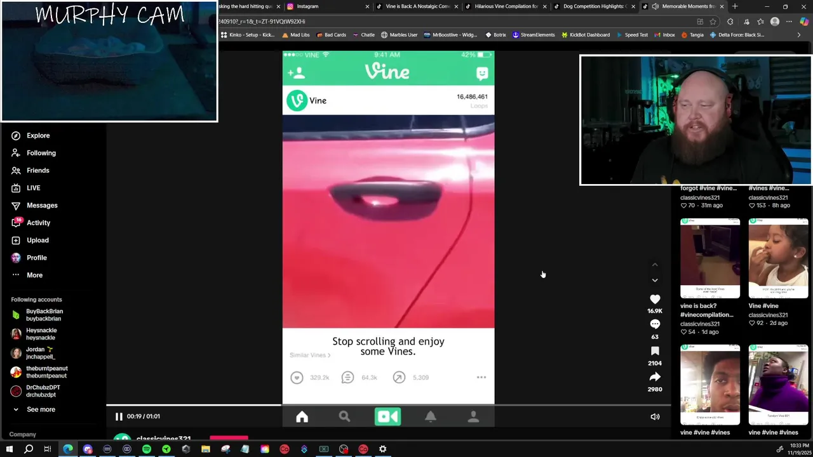Open Windows taskbar search
This screenshot has height=457, width=813.
[x=29, y=449]
